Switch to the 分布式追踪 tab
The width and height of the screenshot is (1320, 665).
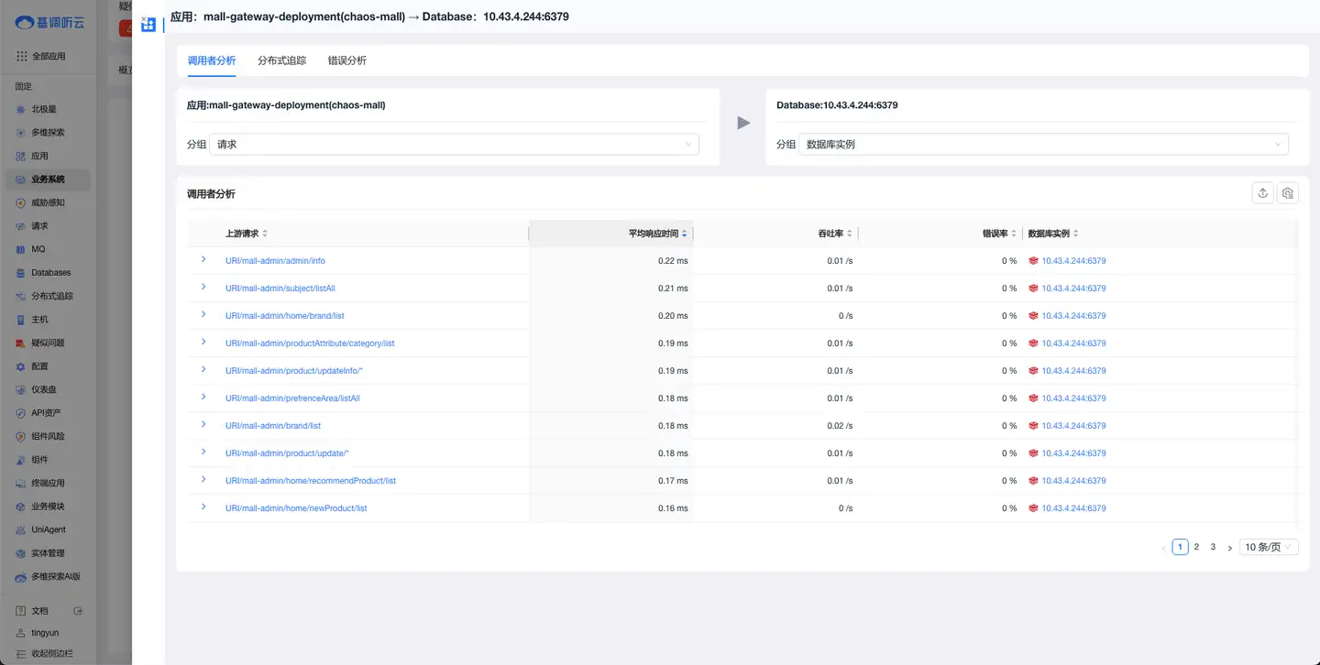tap(282, 60)
